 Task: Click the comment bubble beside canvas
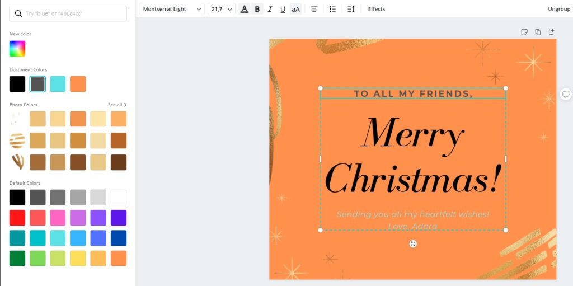566,94
